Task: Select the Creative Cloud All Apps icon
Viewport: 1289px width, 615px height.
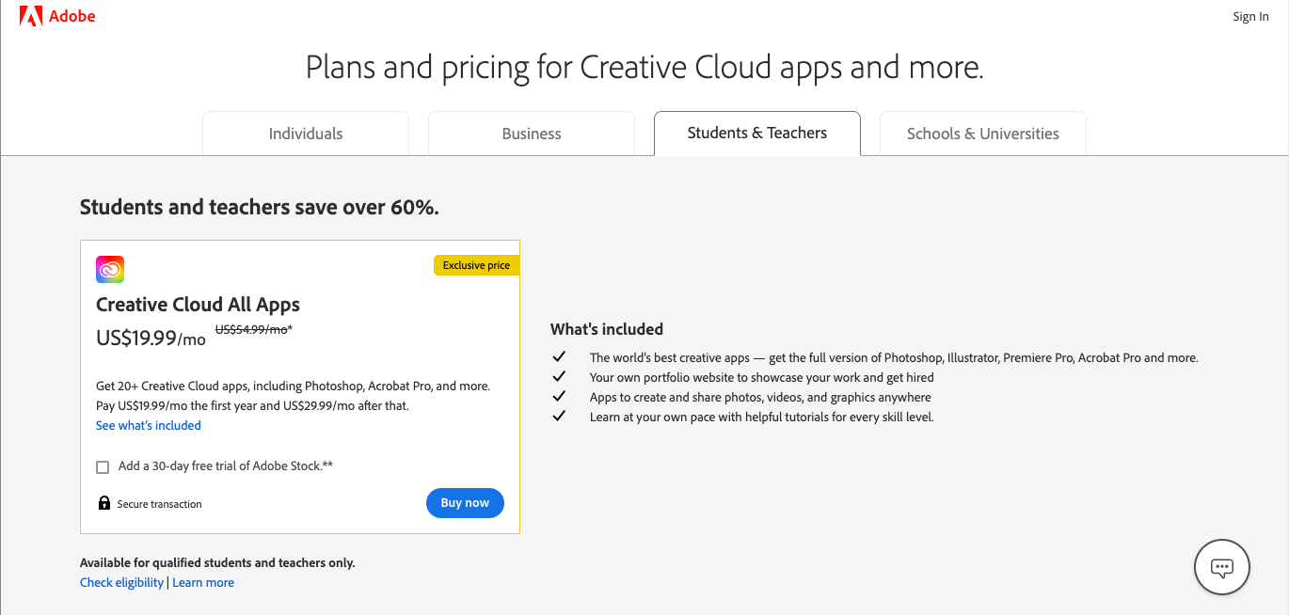Action: (110, 269)
